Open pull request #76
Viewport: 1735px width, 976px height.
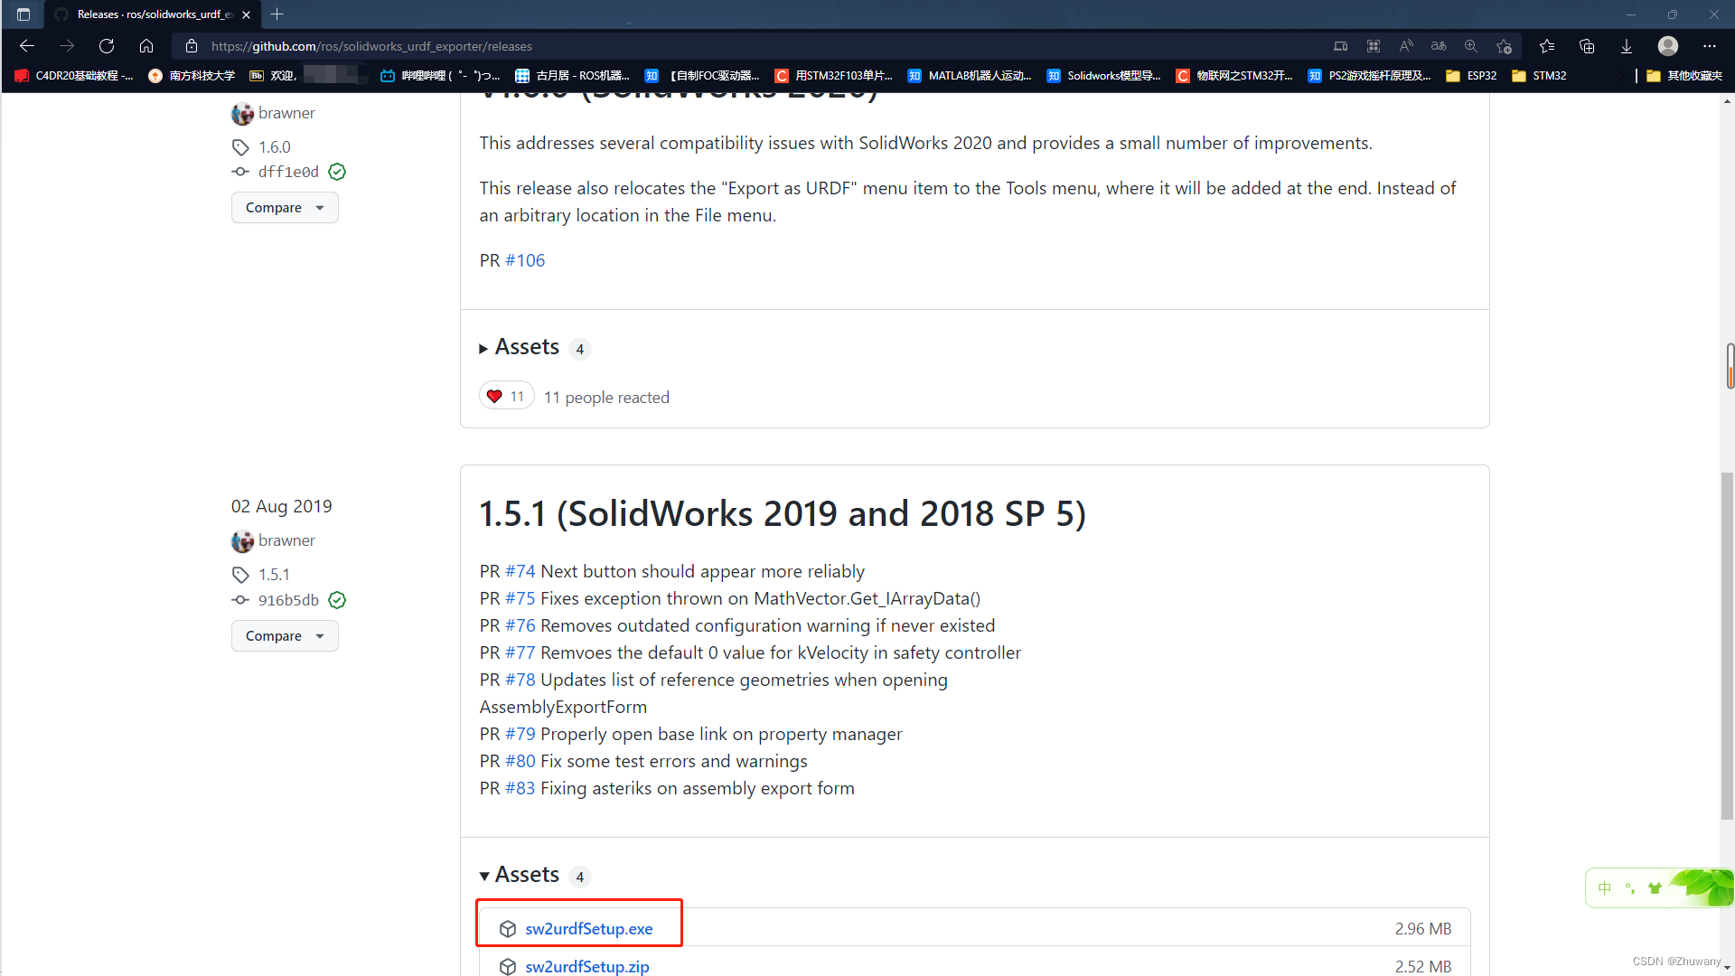point(520,625)
